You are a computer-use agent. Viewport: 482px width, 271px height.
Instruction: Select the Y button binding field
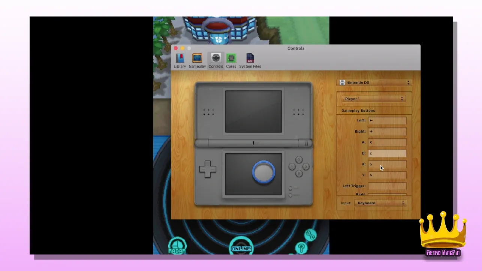[387, 175]
